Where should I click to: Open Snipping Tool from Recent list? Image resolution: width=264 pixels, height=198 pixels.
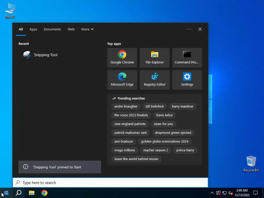[60, 55]
